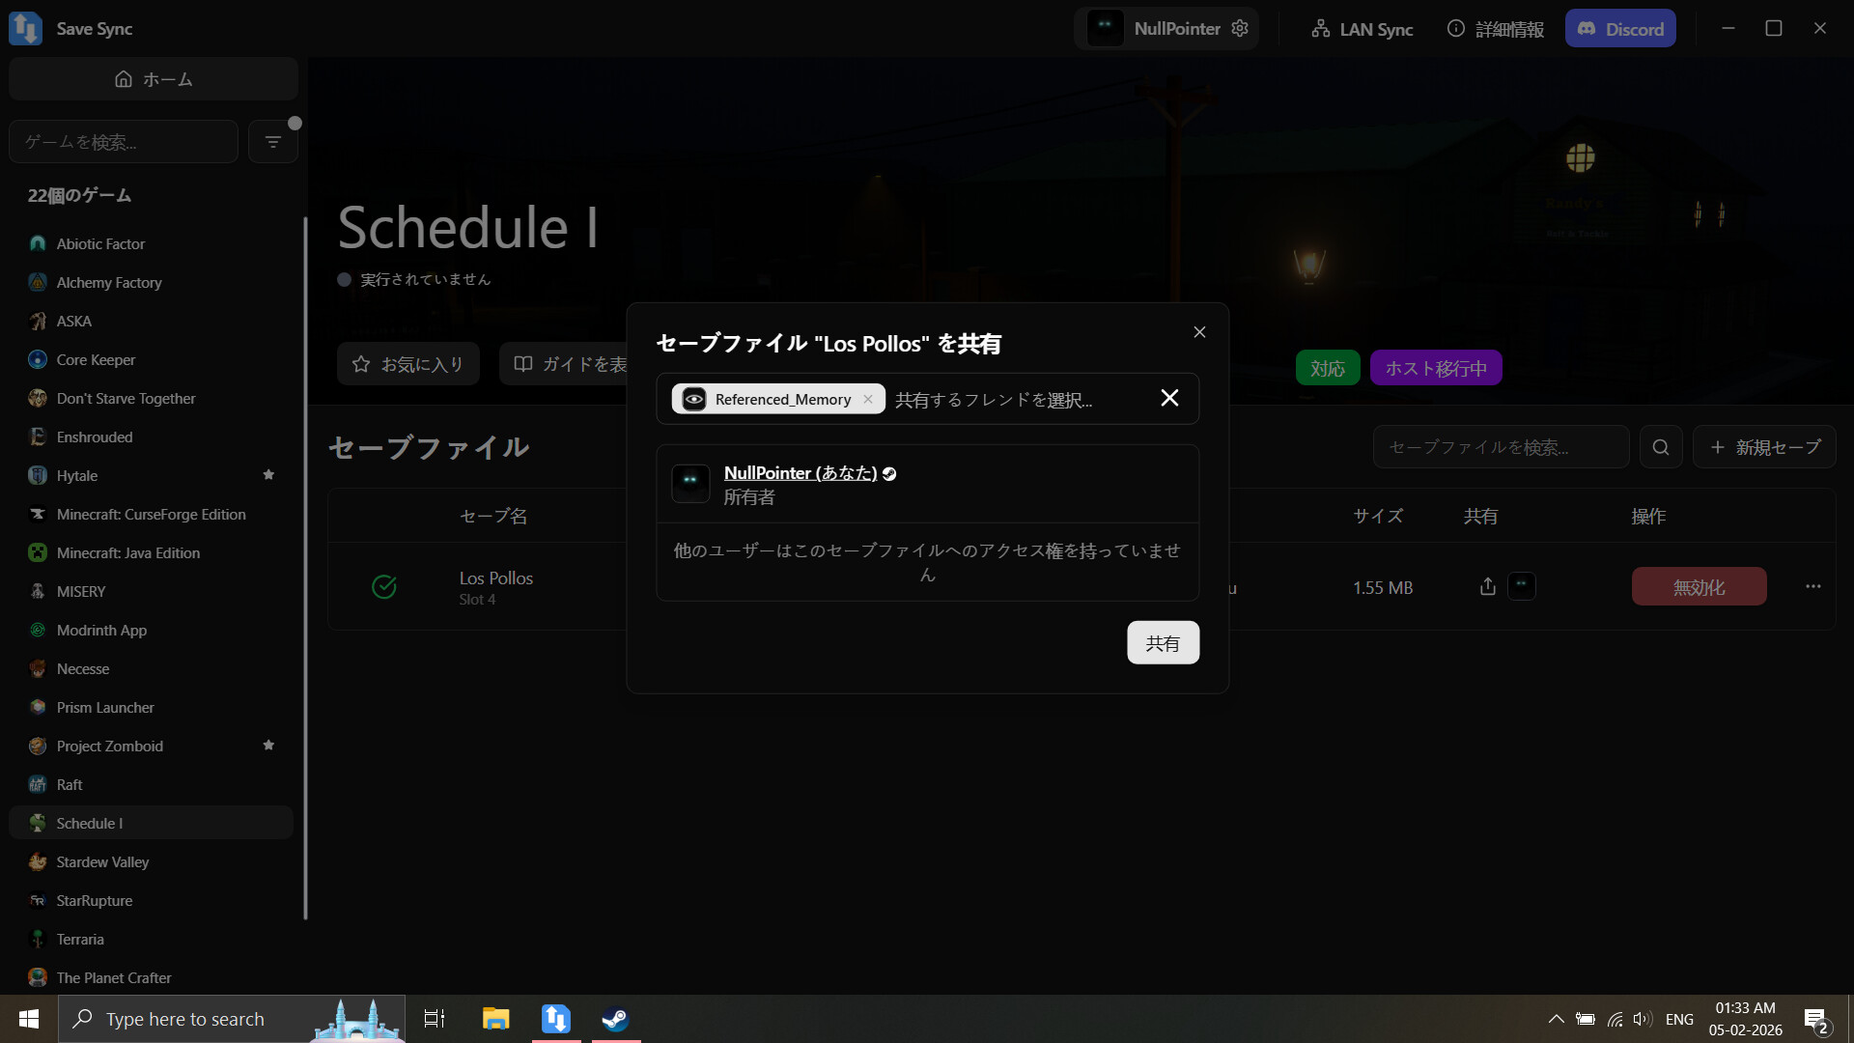Click the Los Pollos save name

(496, 578)
